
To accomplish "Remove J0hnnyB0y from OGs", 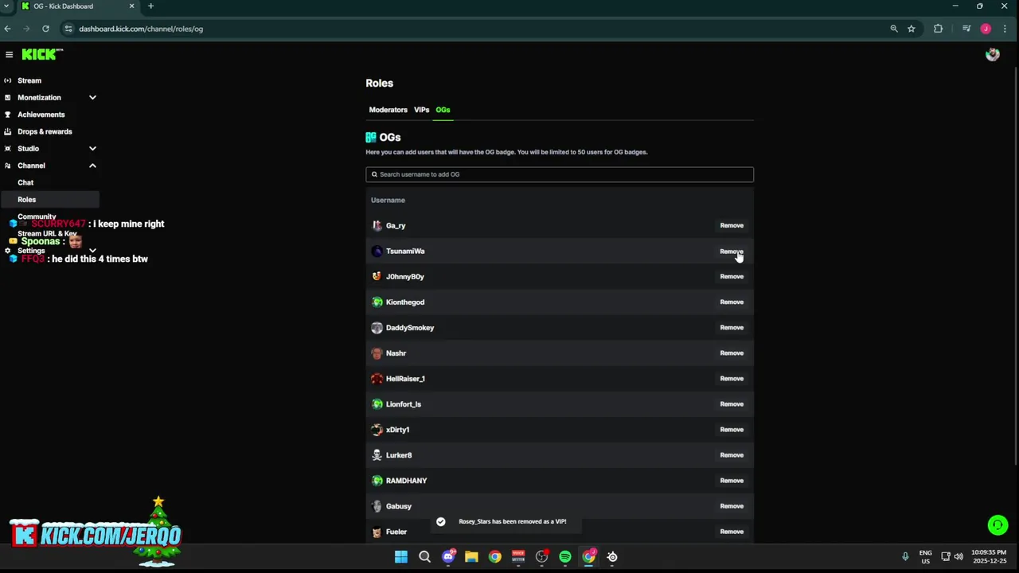I will [732, 277].
